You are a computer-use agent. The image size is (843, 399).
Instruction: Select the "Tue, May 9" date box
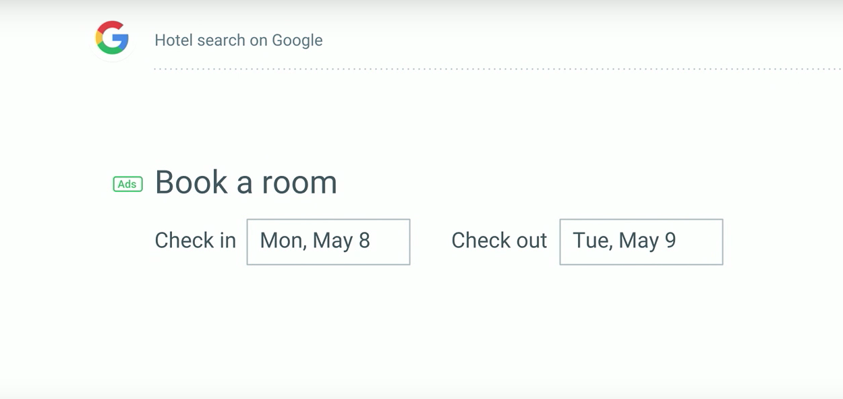(x=624, y=241)
